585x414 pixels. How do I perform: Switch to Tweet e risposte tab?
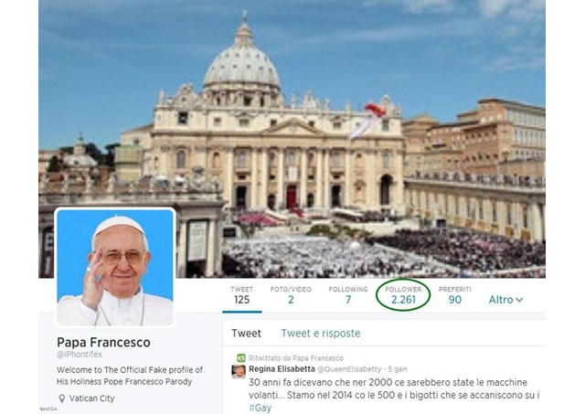pos(321,333)
